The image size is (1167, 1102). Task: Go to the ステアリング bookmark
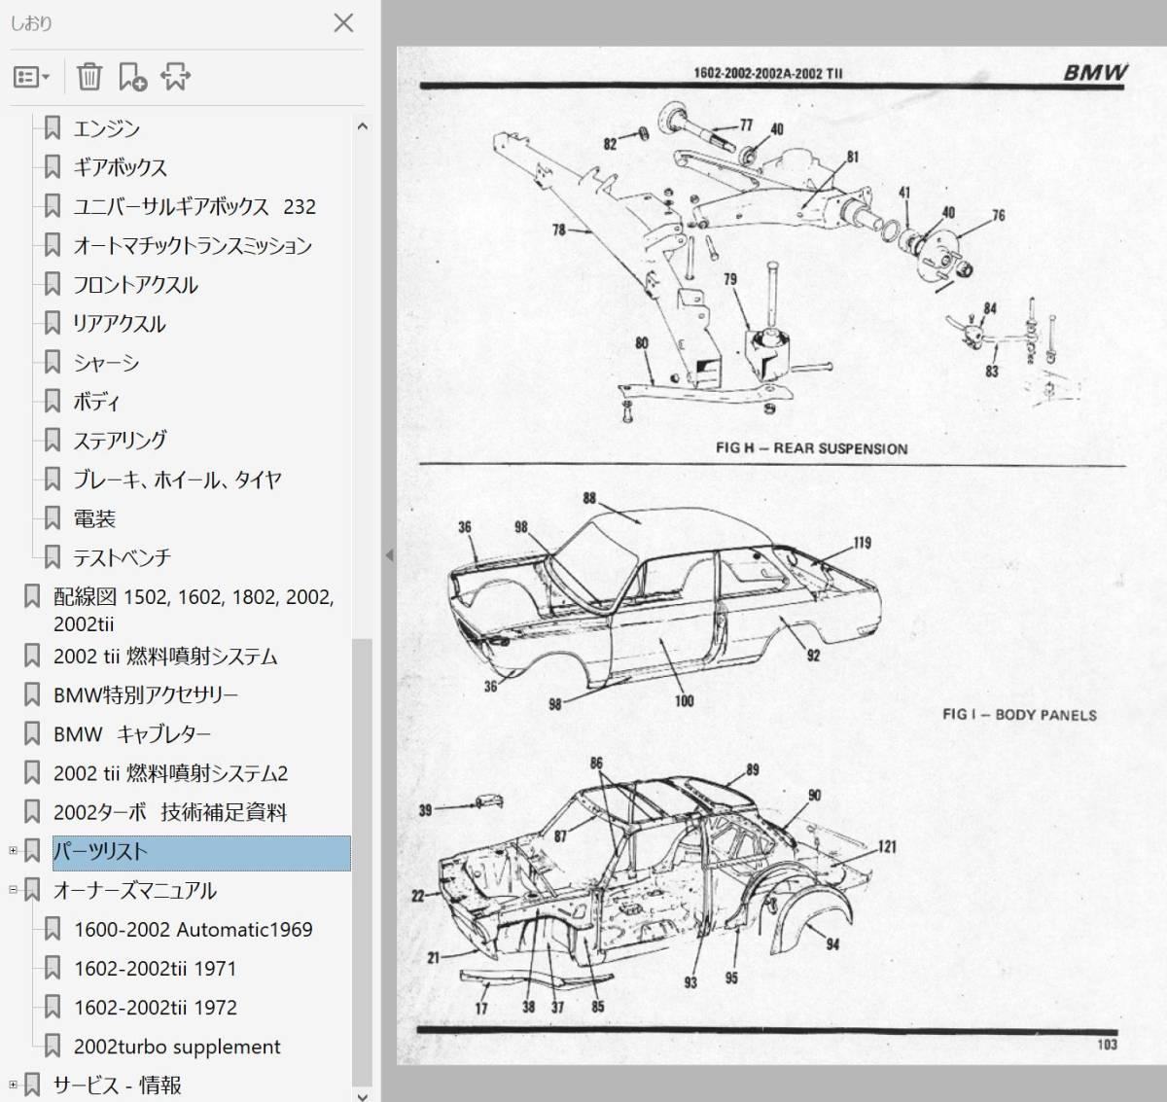[x=121, y=440]
